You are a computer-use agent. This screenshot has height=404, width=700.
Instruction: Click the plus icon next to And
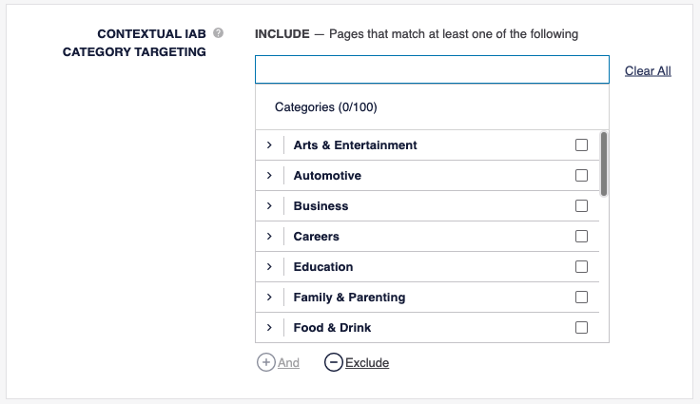(265, 362)
